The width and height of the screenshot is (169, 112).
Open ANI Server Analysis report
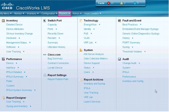coord(94,54)
